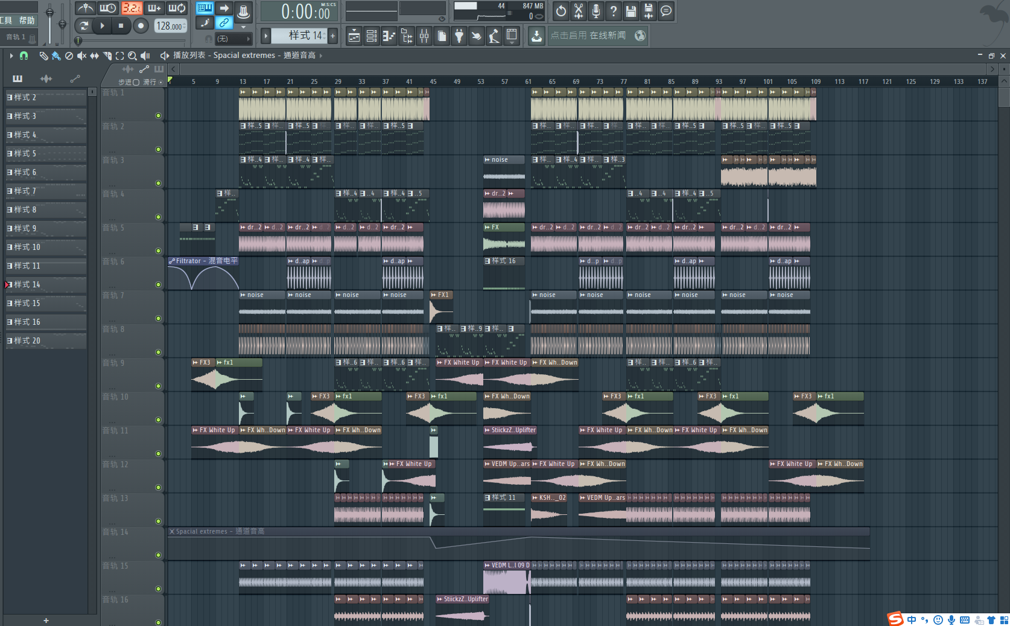Screen dimensions: 1010x626
Task: Select 样式 10 in the pattern list
Action: tap(45, 247)
